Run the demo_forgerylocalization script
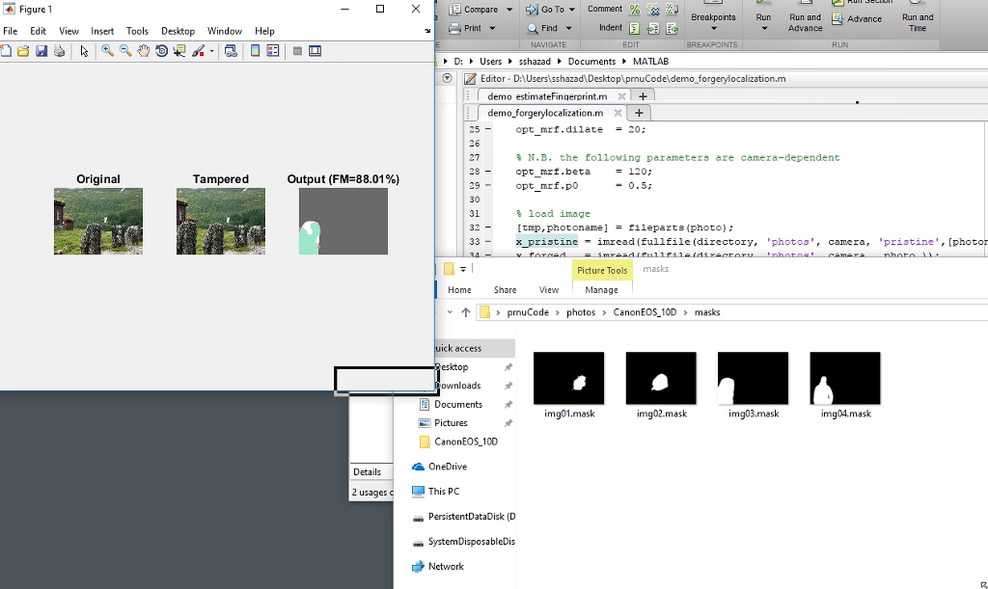The height and width of the screenshot is (589, 988). click(x=762, y=15)
